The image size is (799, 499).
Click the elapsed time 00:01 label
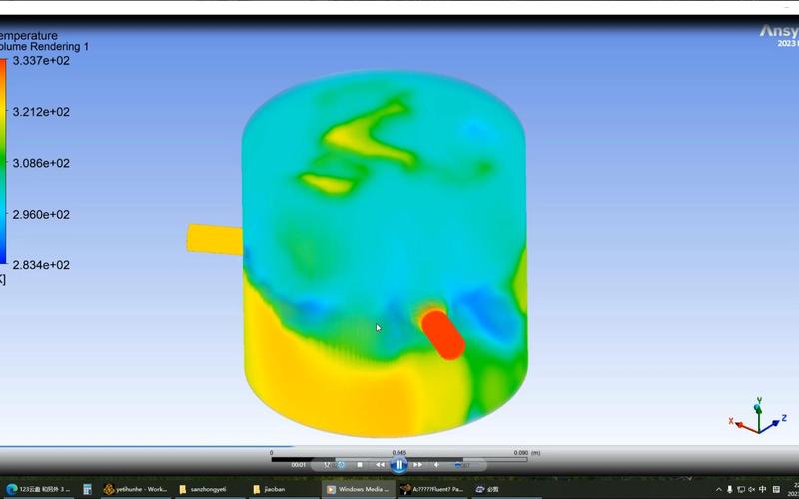point(298,465)
